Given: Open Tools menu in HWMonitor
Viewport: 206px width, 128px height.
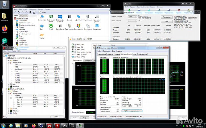Looking at the screenshot, I should point(14,51).
